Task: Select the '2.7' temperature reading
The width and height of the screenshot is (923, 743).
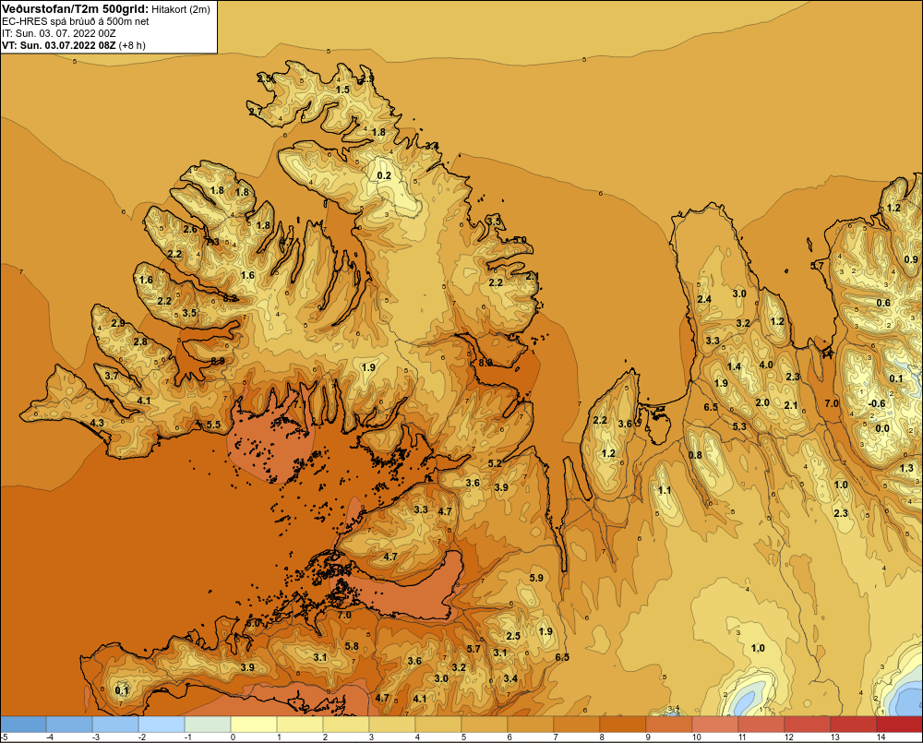Action: tap(255, 112)
